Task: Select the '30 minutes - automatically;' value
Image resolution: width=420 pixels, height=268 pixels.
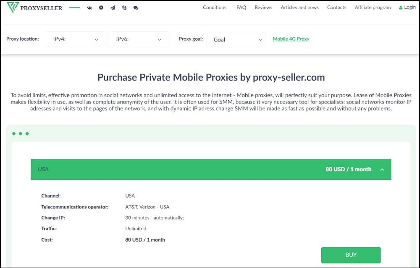Action: [154, 218]
